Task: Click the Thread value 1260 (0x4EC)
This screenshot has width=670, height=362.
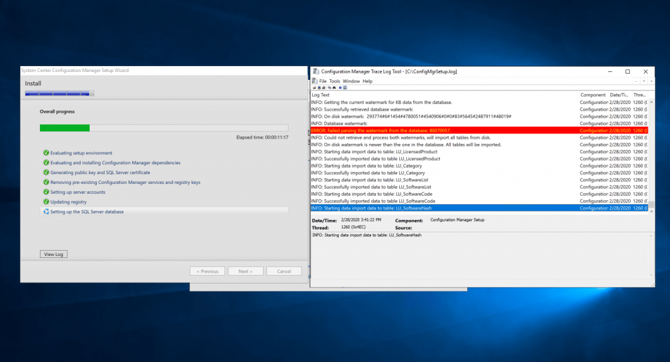Action: [x=353, y=227]
